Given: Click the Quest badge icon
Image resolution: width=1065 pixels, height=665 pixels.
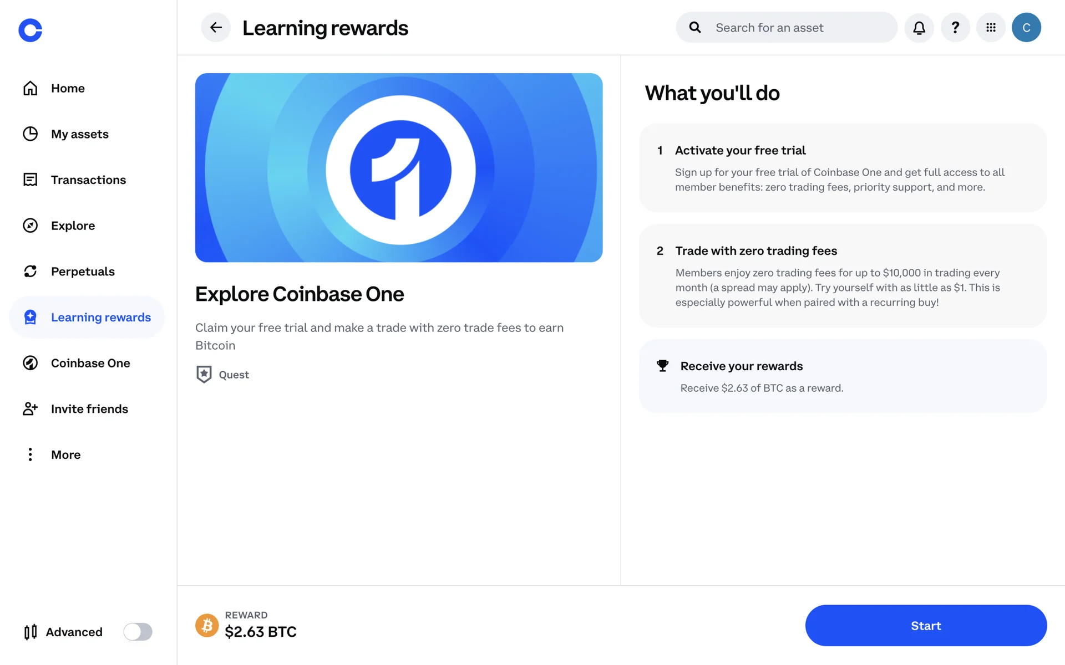Looking at the screenshot, I should pos(204,374).
